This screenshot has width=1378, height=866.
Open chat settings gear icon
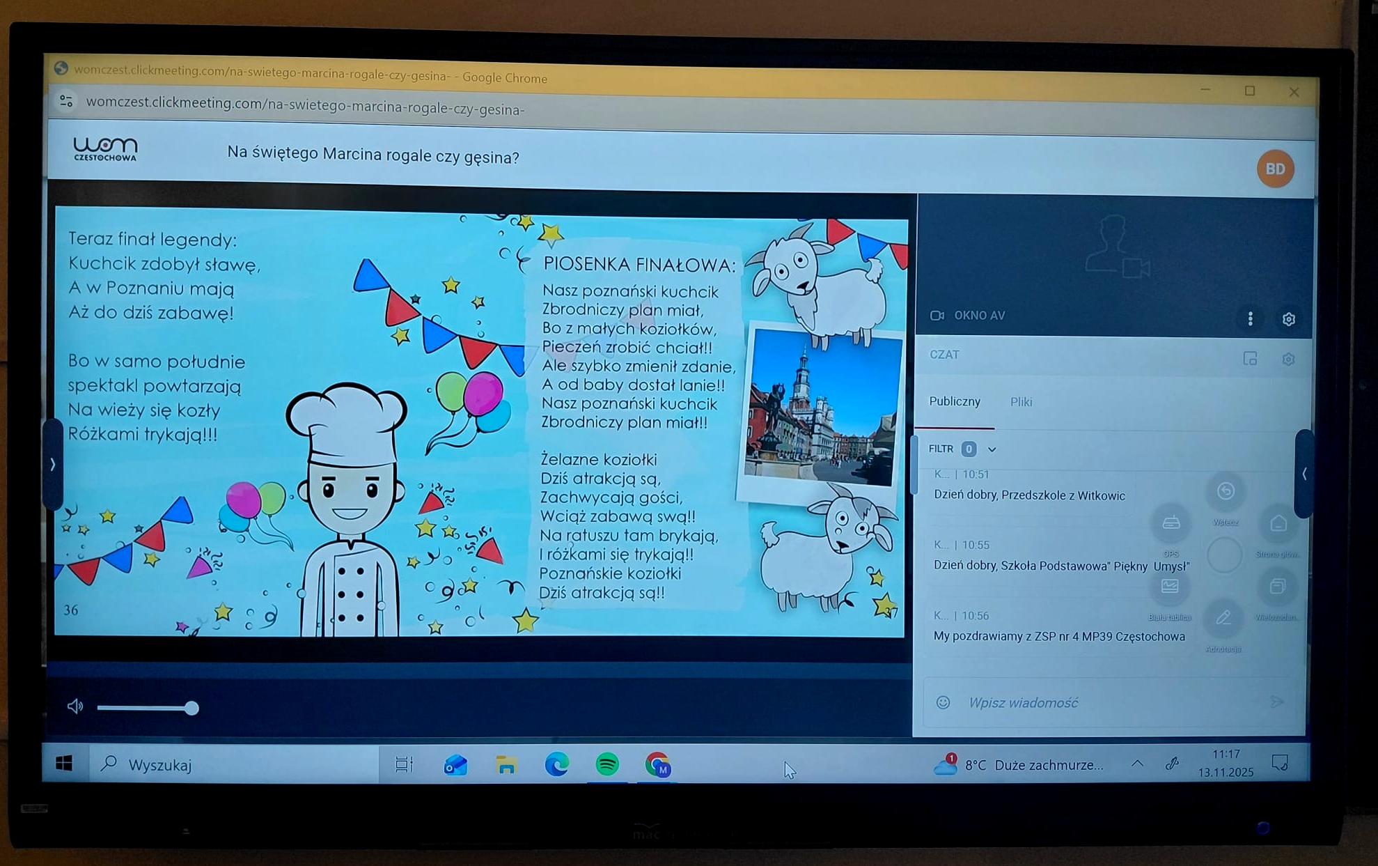click(1288, 359)
